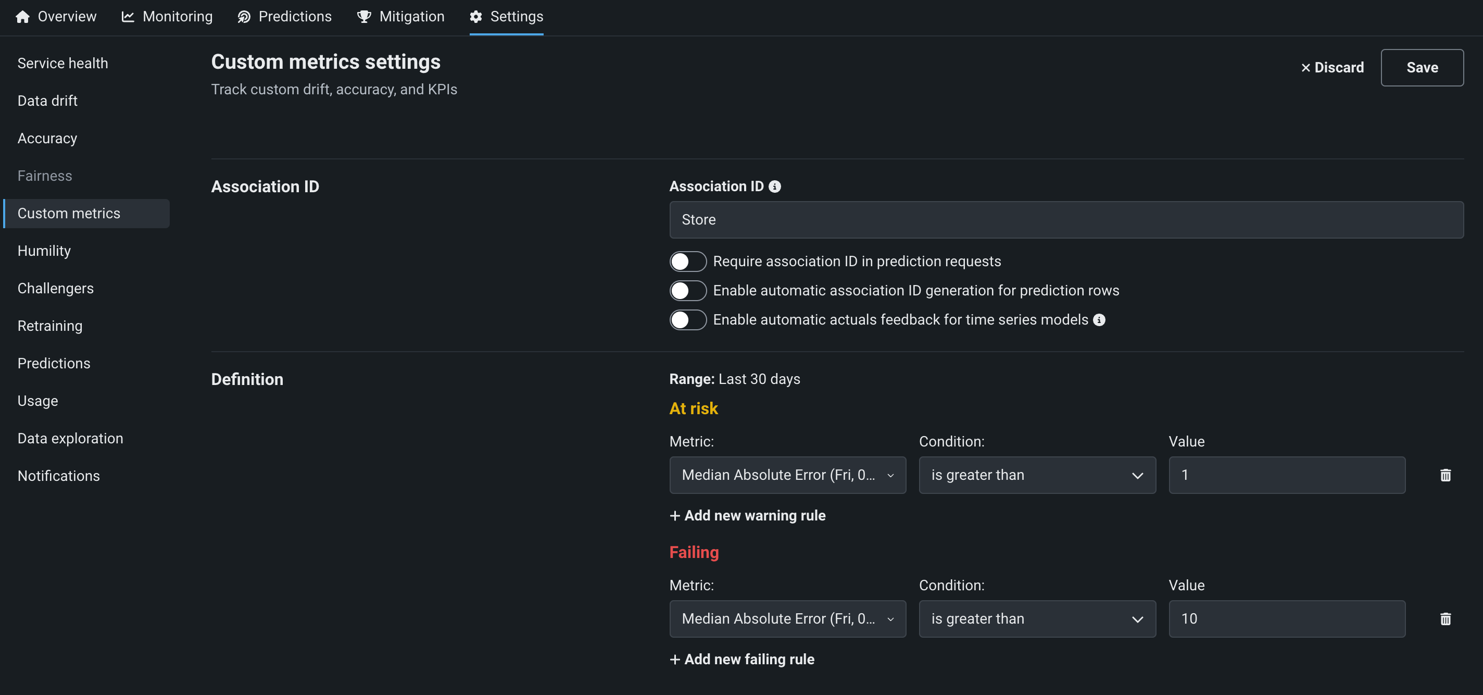
Task: Toggle Require association ID in prediction requests
Action: [x=687, y=262]
